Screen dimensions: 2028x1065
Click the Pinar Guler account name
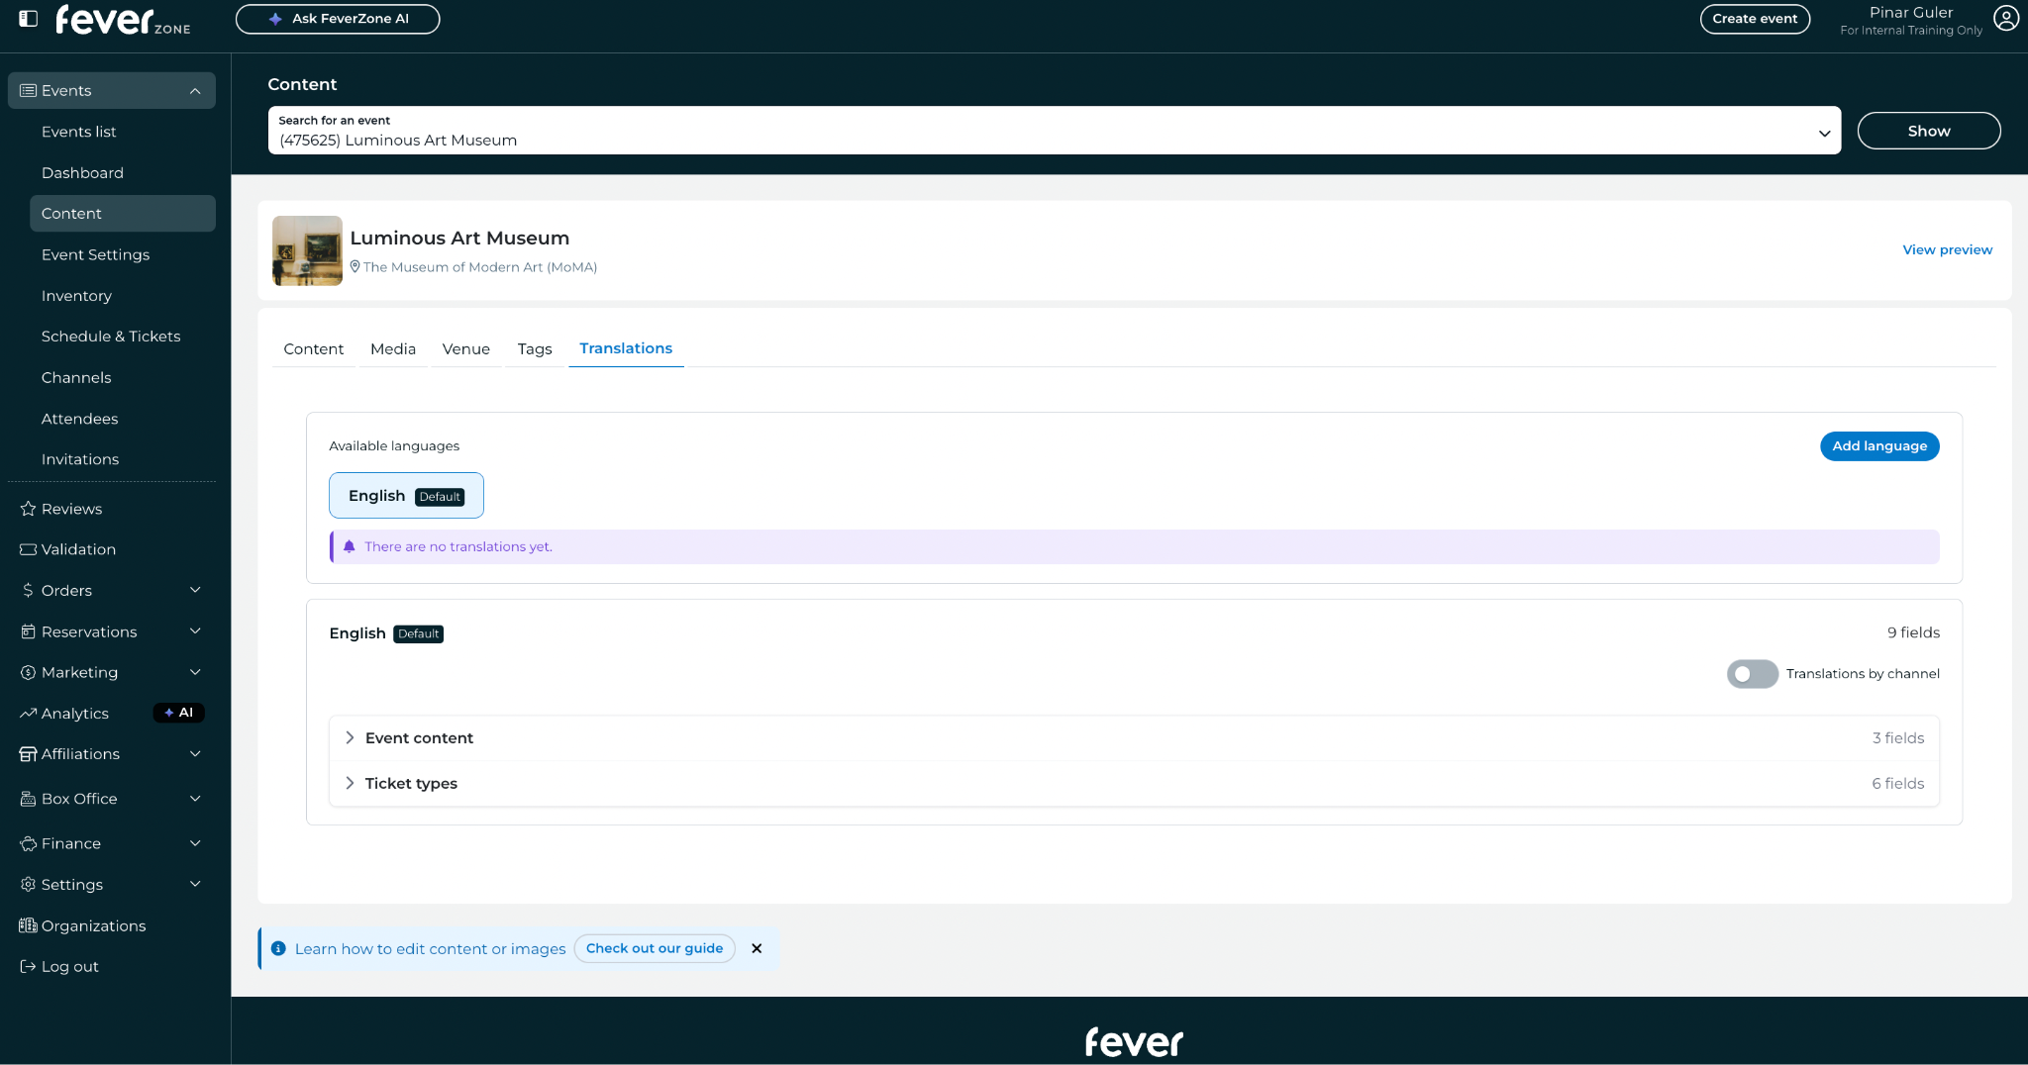point(1911,12)
